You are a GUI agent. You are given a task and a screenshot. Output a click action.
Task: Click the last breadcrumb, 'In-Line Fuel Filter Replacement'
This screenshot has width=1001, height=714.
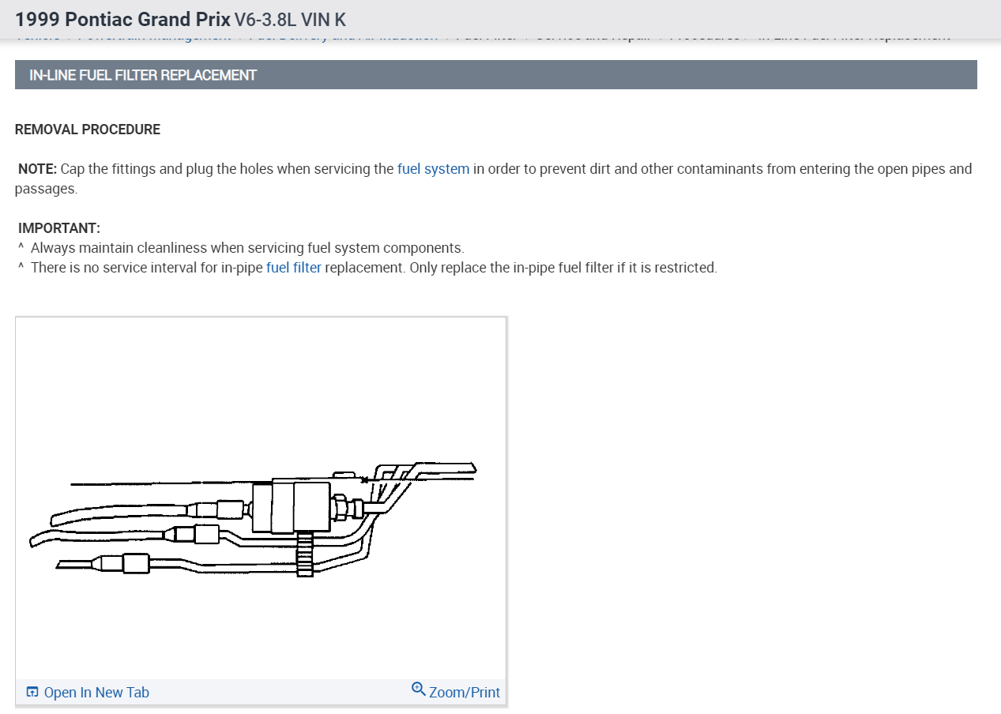pos(854,37)
